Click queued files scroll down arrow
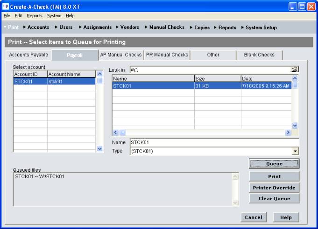The width and height of the screenshot is (318, 229). (235, 202)
